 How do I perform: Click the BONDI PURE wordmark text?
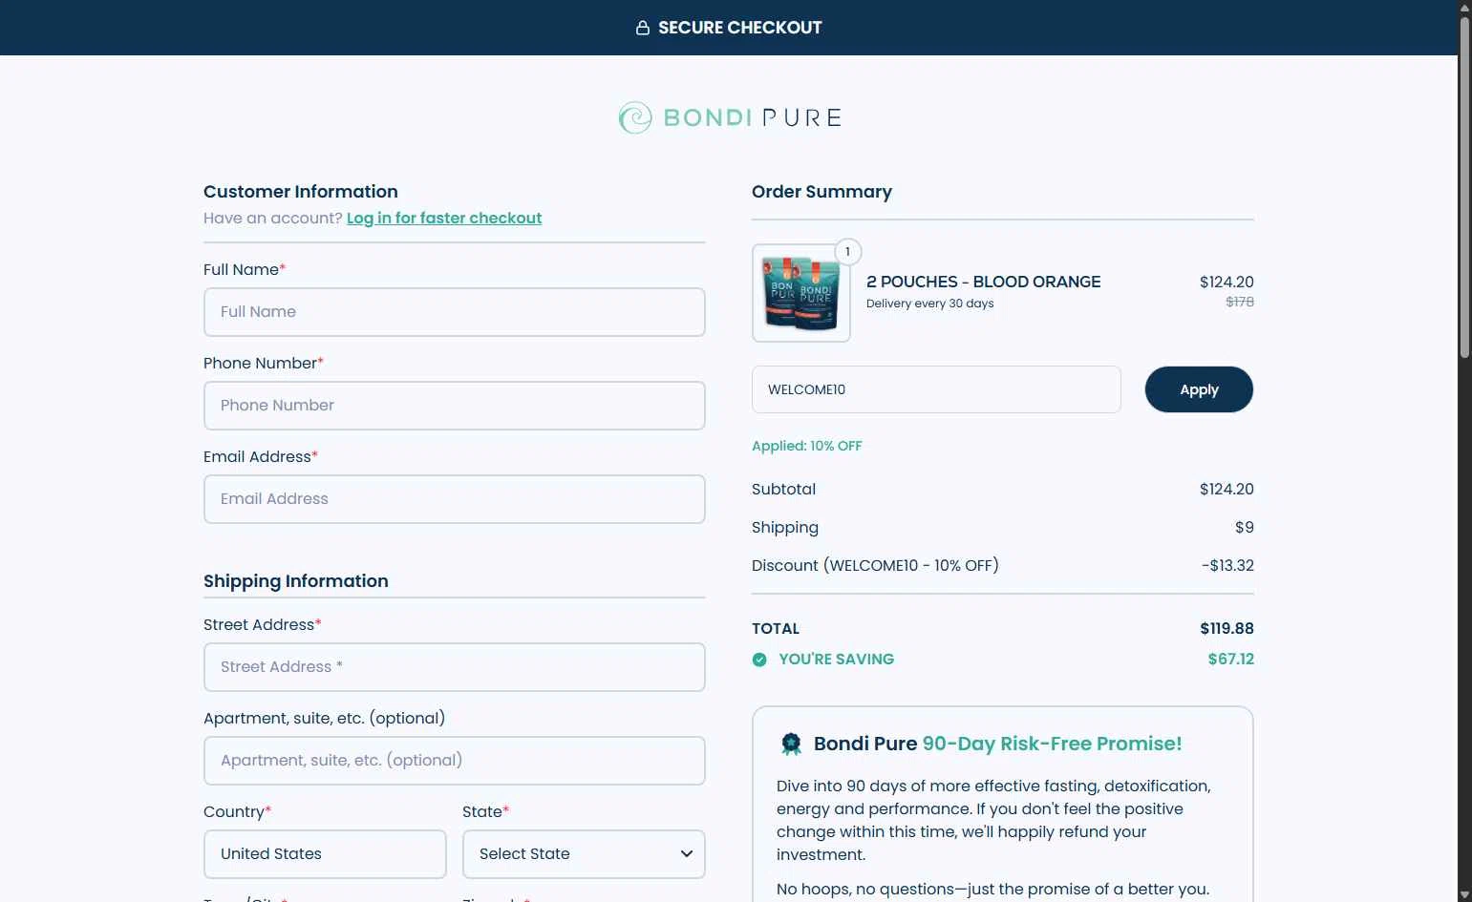[753, 117]
